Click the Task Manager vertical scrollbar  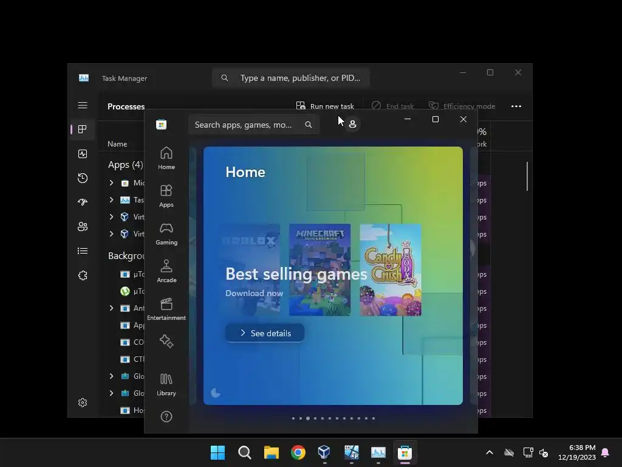[527, 176]
